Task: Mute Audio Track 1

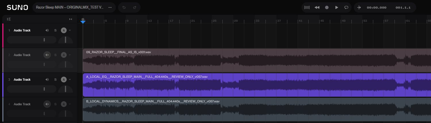Action: point(47,30)
